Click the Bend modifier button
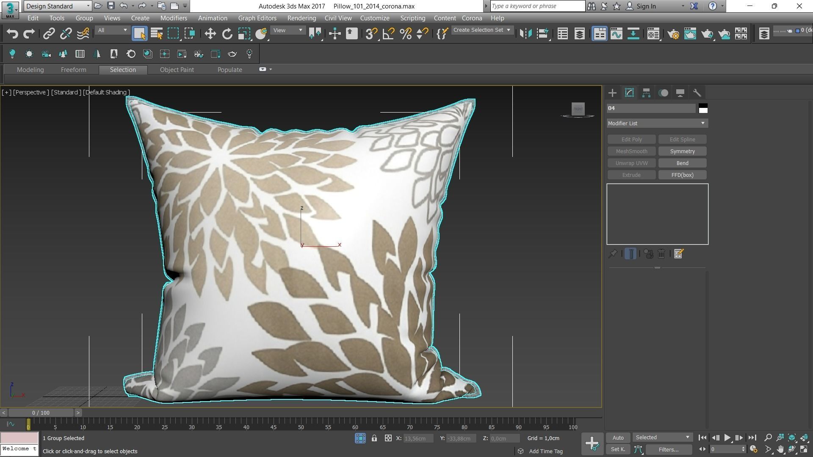The height and width of the screenshot is (457, 813). (682, 163)
